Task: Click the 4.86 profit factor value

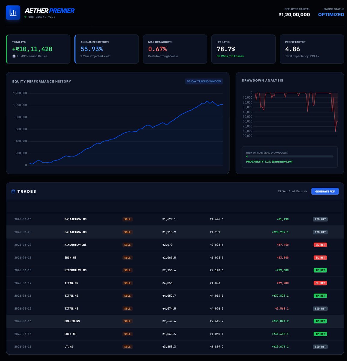Action: pos(292,49)
